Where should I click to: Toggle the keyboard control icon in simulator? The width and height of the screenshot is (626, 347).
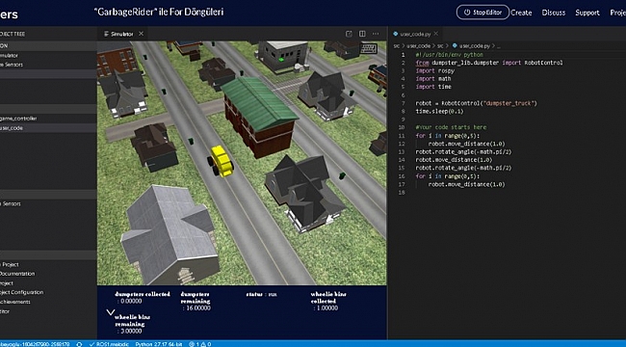pos(368,49)
